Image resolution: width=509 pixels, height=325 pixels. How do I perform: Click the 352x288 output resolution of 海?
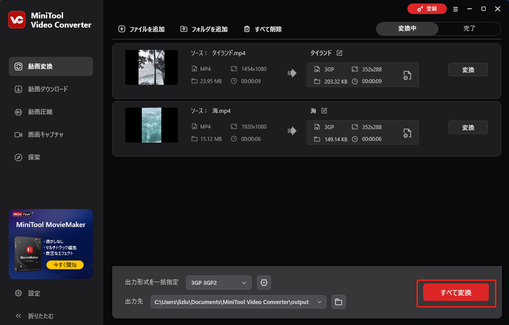tap(372, 127)
